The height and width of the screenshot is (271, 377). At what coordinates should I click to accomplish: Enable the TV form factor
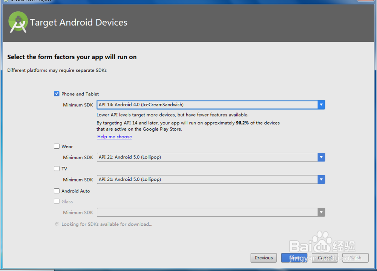tap(57, 168)
